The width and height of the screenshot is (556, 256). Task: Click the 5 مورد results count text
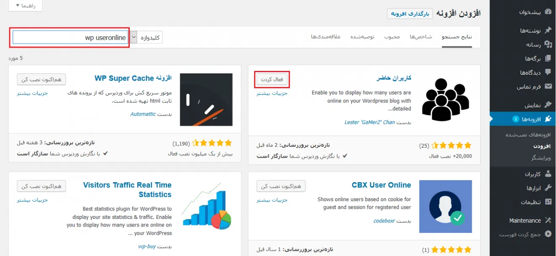click(x=16, y=58)
